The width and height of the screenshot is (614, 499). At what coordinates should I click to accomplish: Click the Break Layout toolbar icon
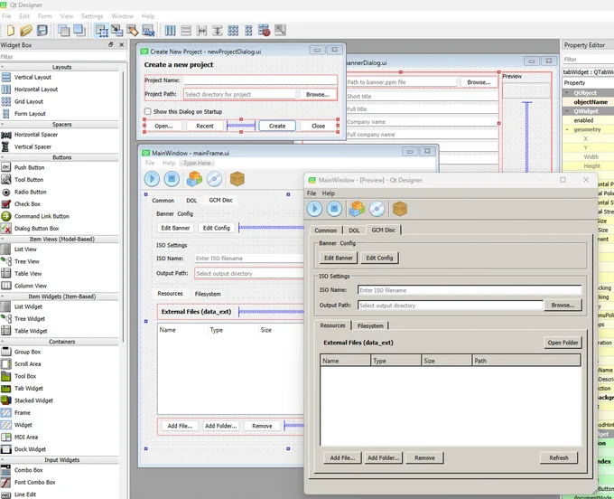[x=264, y=30]
